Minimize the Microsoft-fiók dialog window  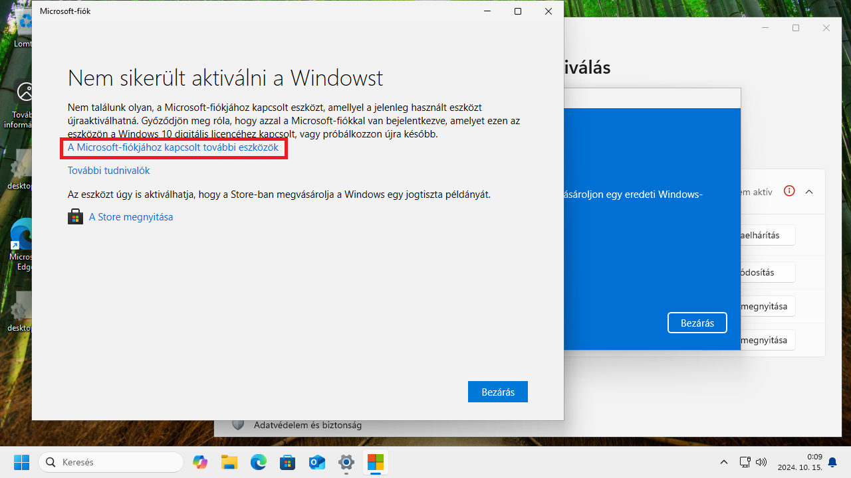pos(487,11)
